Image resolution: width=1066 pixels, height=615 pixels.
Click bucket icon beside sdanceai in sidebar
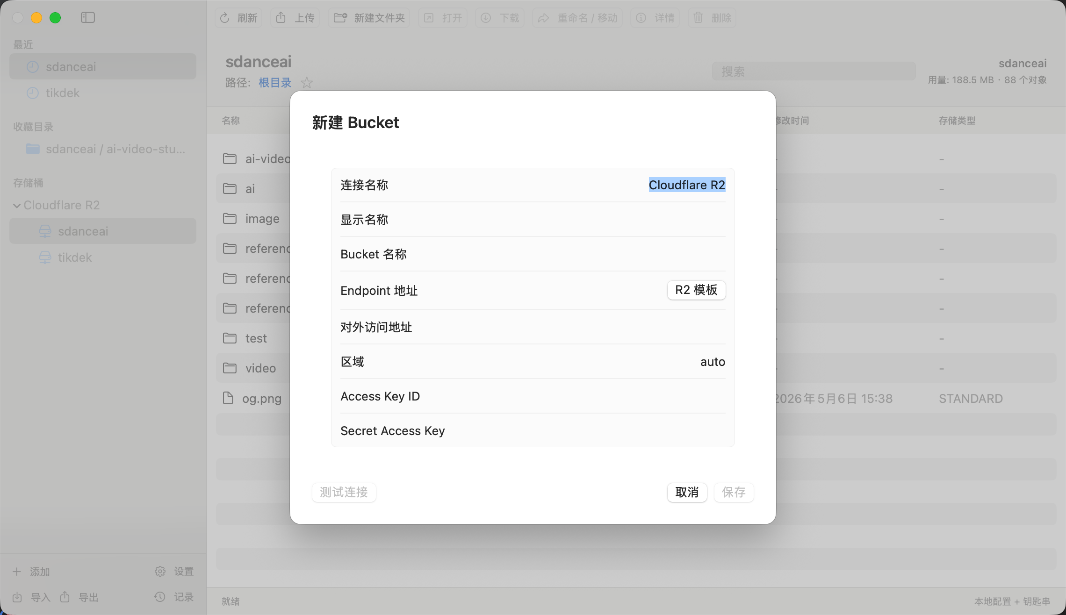pyautogui.click(x=45, y=231)
